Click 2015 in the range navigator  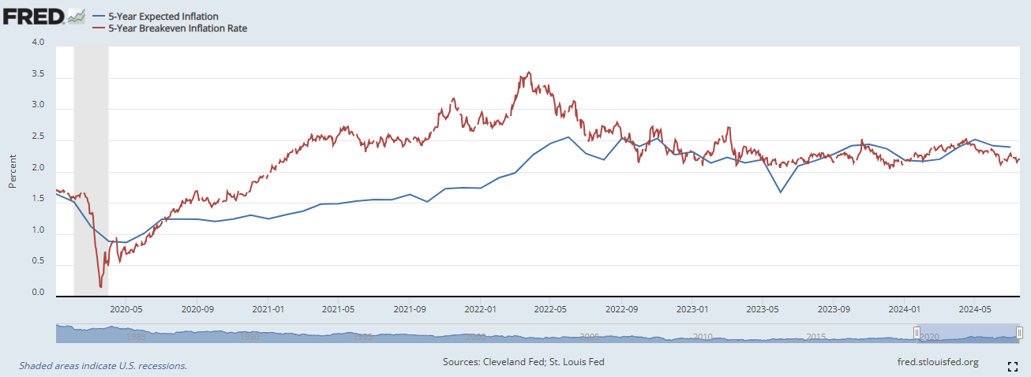point(816,337)
